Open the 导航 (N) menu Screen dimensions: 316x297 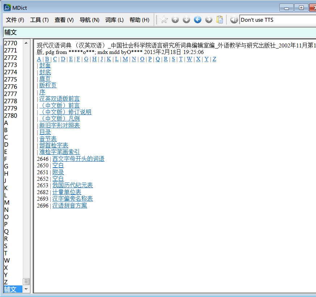point(89,20)
